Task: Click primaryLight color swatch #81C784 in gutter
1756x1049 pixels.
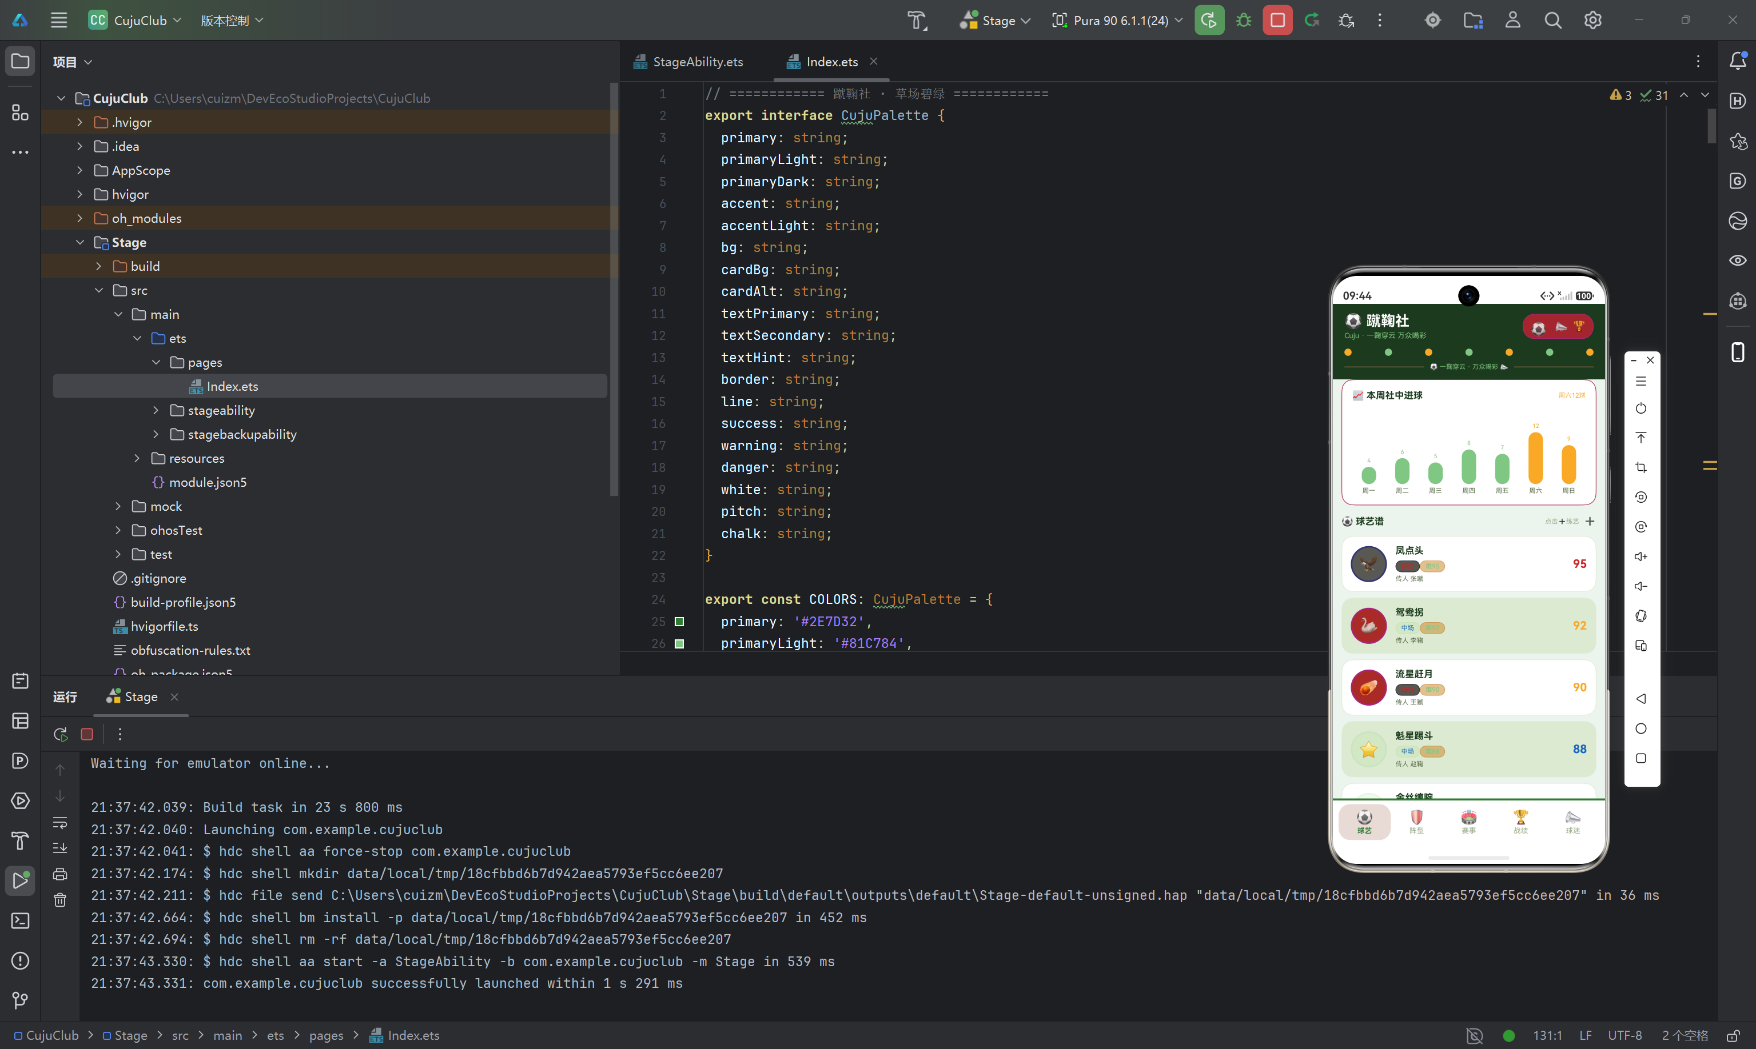Action: tap(679, 644)
